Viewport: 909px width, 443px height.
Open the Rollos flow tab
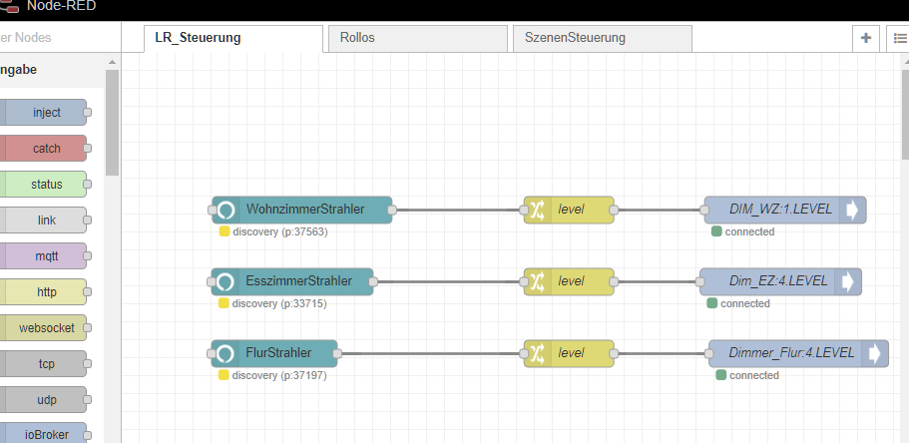(x=417, y=38)
